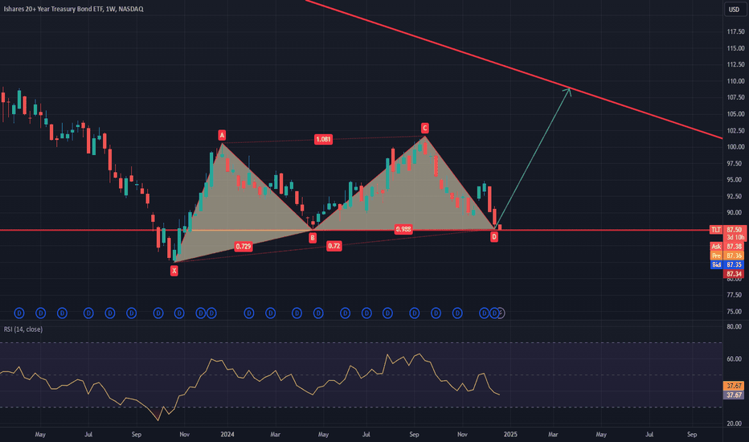The image size is (749, 442).
Task: Select the RSI (14, close) indicator label
Action: [x=23, y=329]
